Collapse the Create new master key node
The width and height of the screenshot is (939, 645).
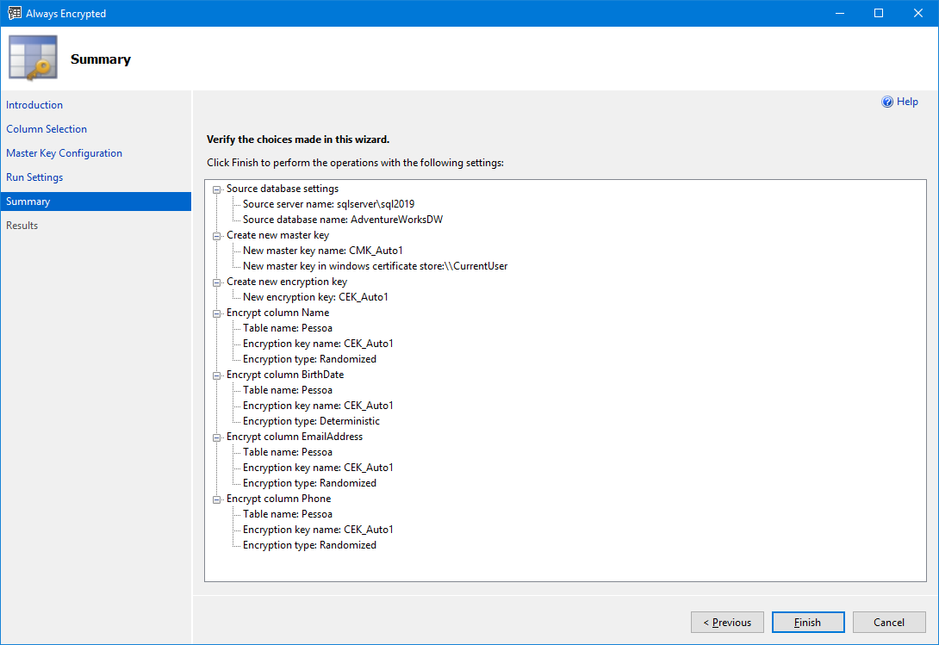coord(216,236)
